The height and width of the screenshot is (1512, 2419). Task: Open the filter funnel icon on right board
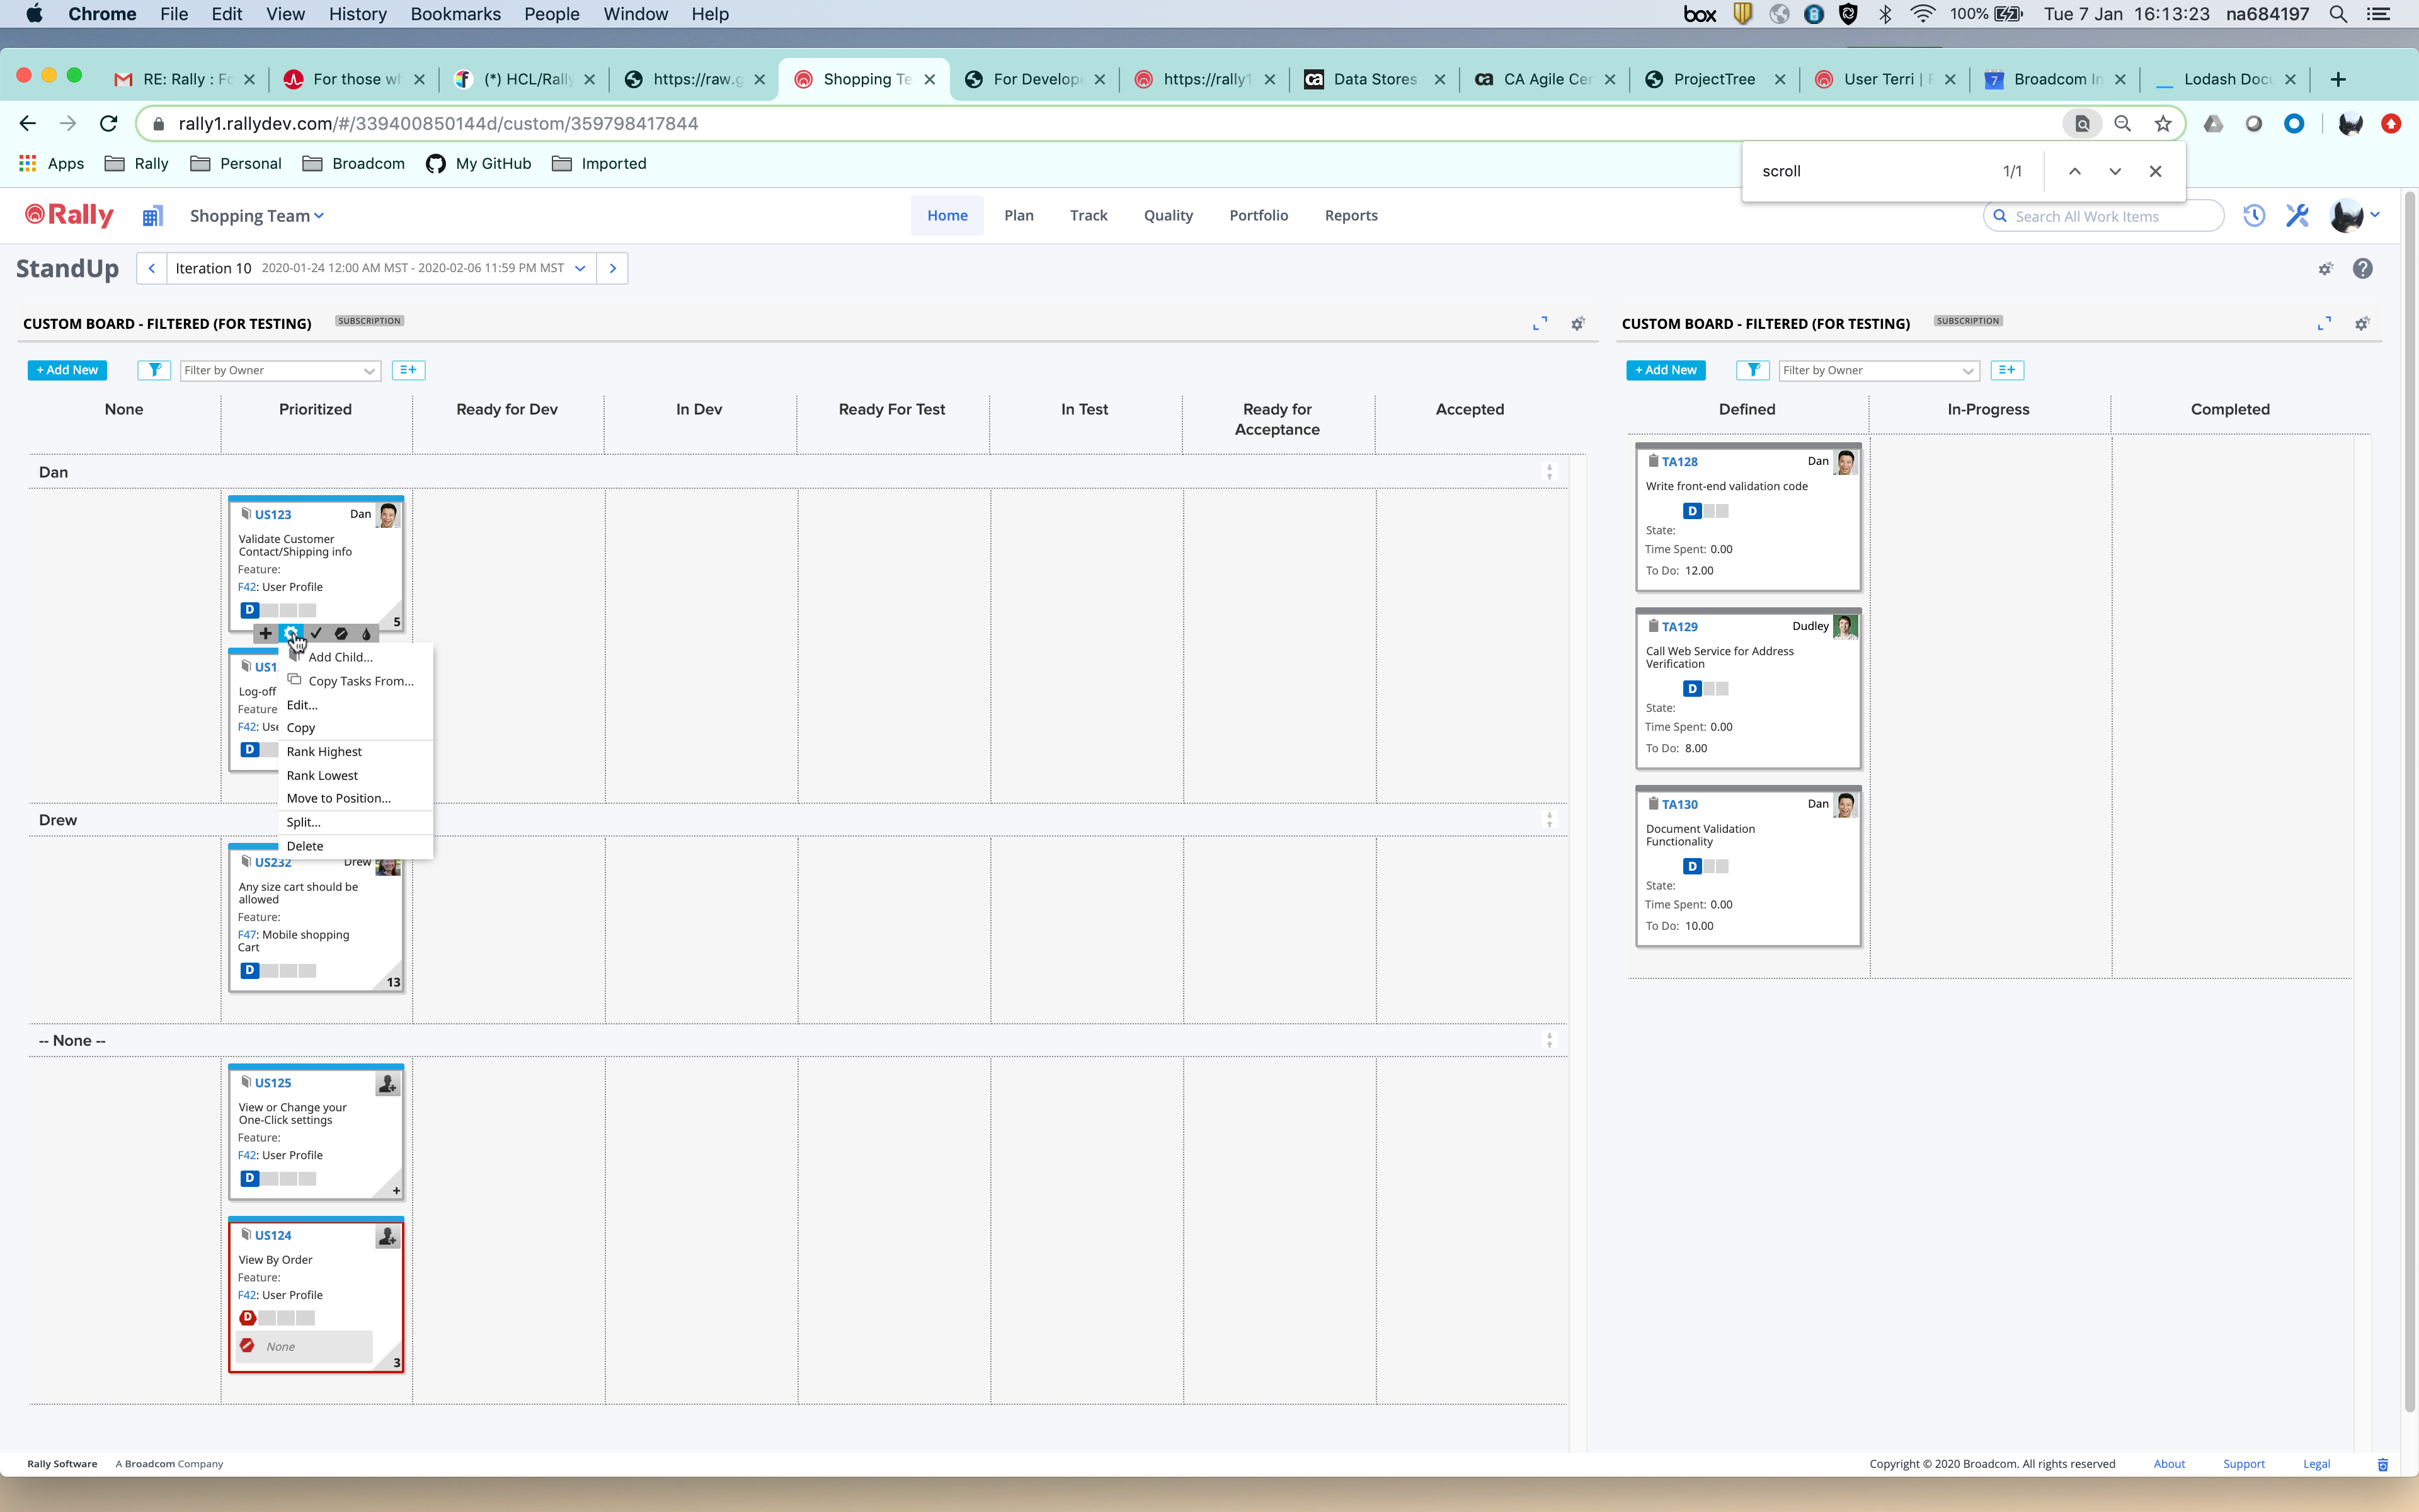point(1753,370)
